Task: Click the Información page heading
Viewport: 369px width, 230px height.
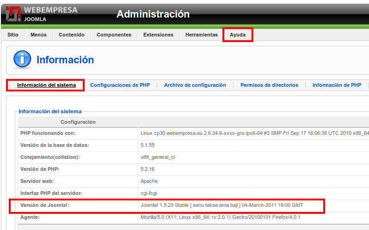Action: pos(65,60)
